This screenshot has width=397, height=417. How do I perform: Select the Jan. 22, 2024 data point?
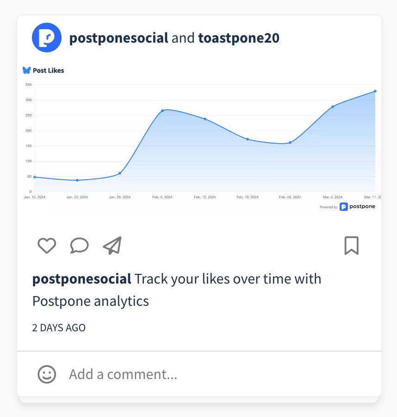(77, 180)
